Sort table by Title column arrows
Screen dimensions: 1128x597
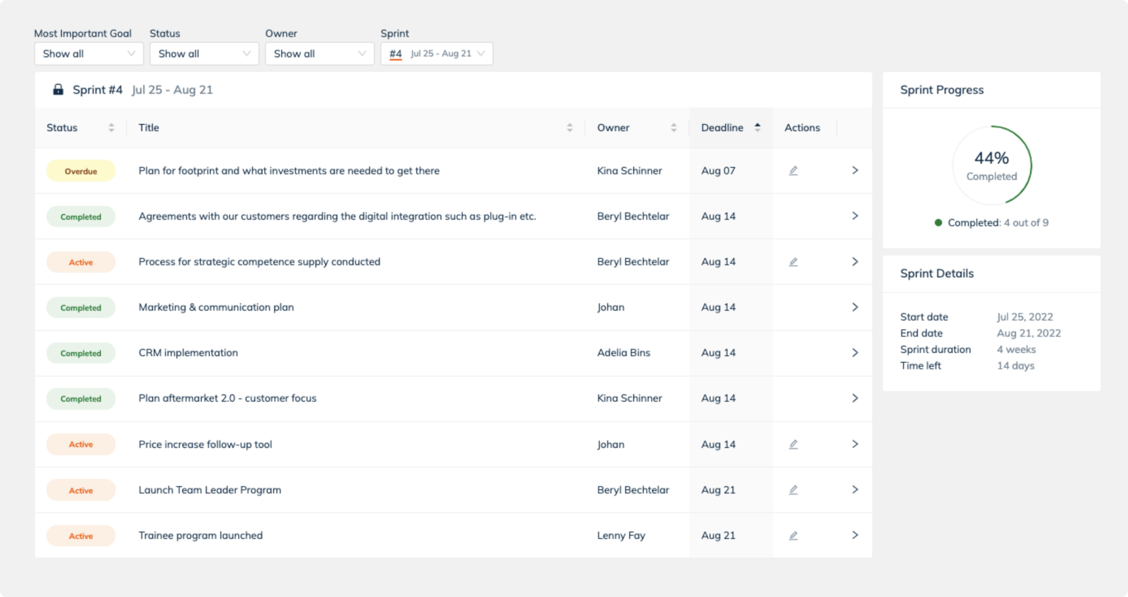tap(569, 128)
